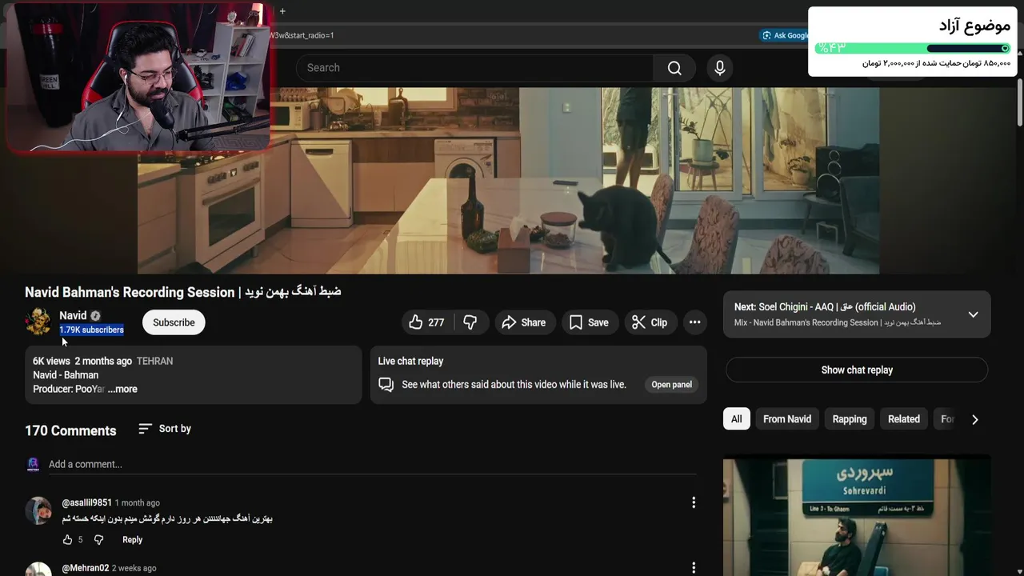Open options menu for @Mehran02 comment
This screenshot has width=1024, height=576.
[x=694, y=568]
